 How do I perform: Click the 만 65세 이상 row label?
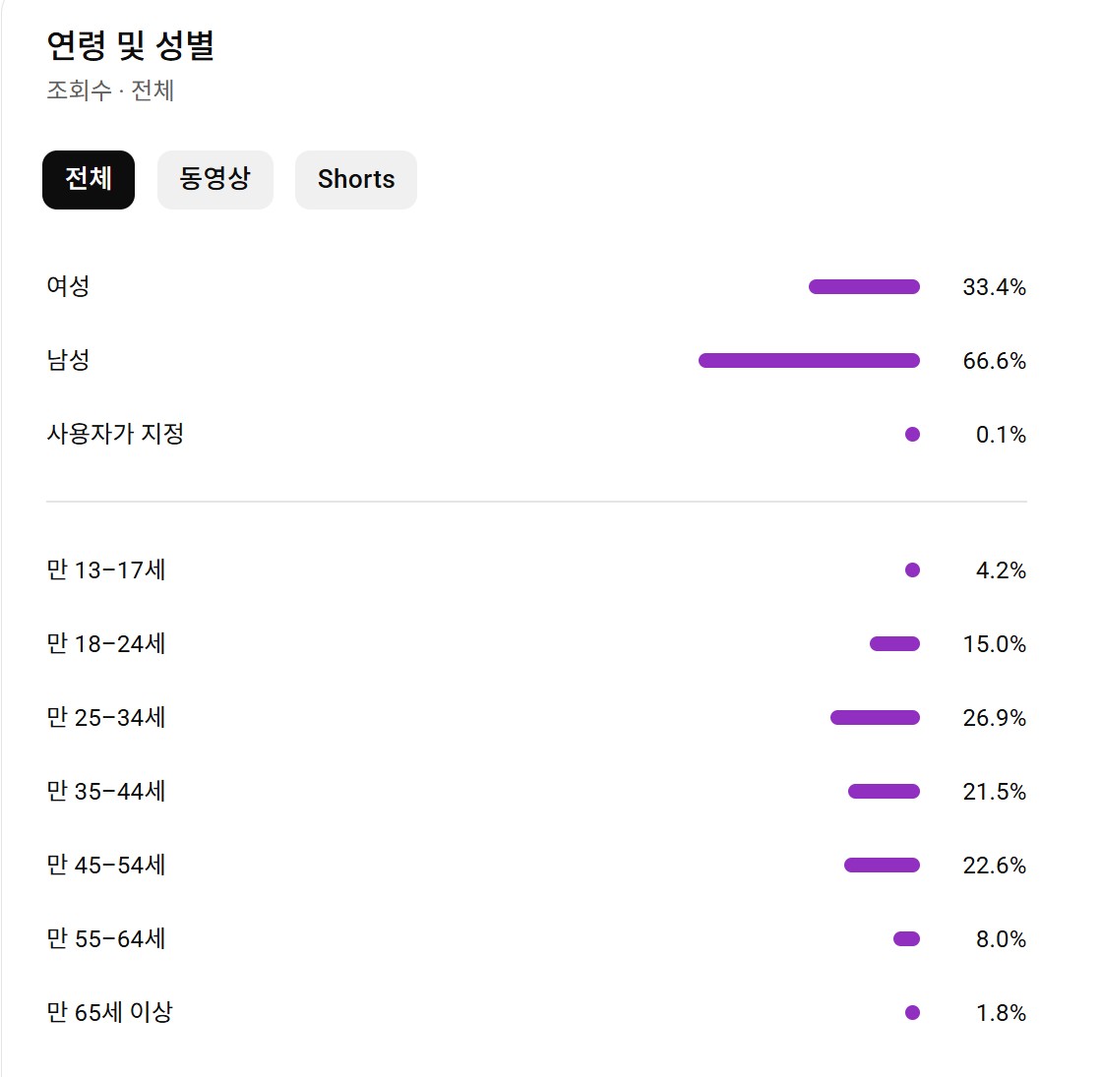pyautogui.click(x=109, y=1012)
